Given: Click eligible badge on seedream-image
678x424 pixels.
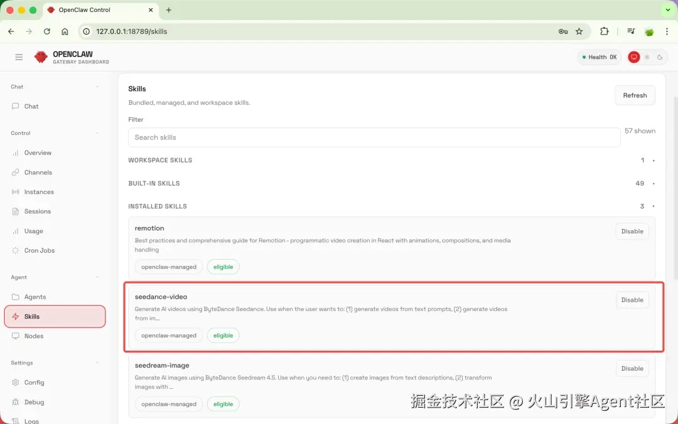Looking at the screenshot, I should (x=223, y=404).
